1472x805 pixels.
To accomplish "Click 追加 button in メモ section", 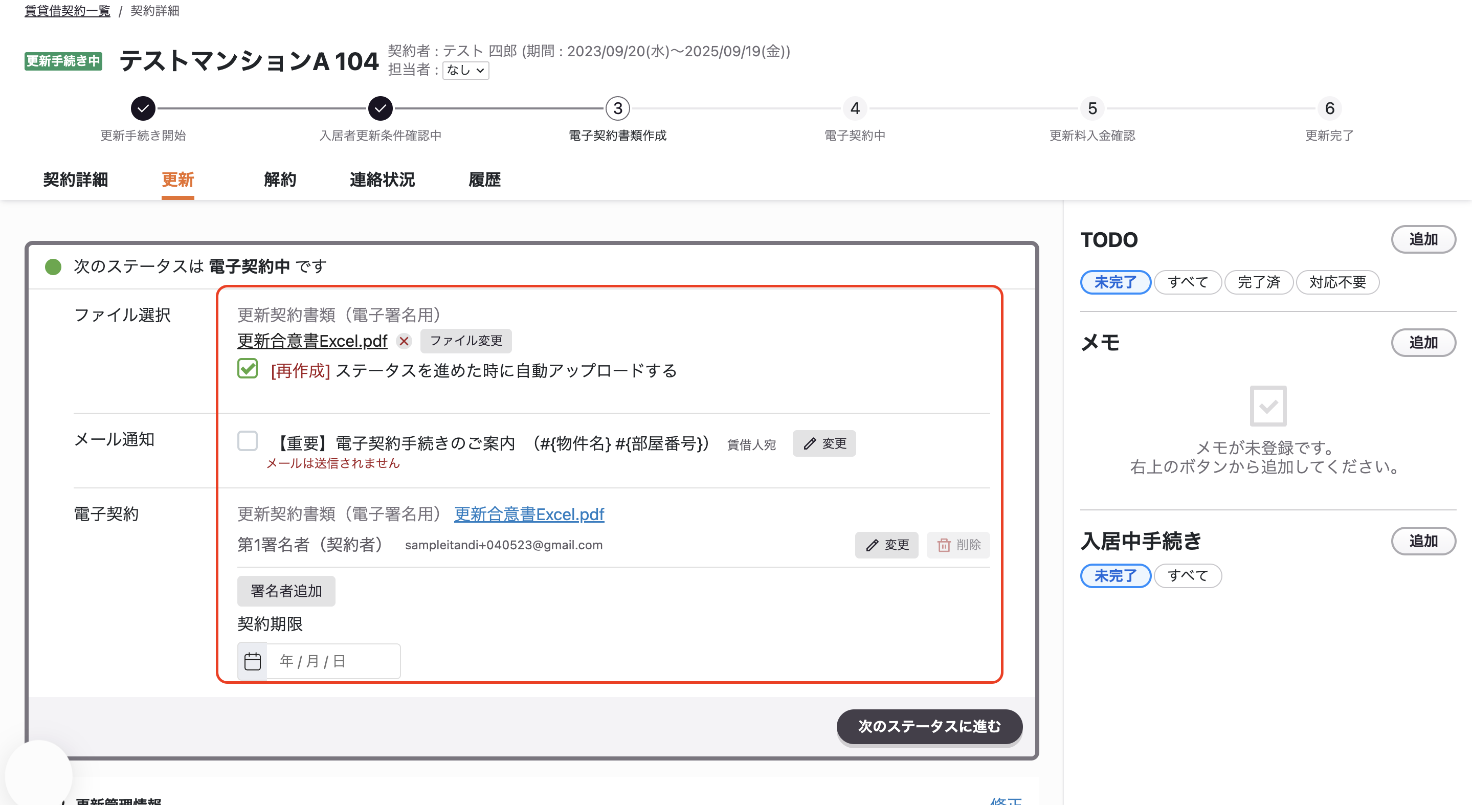I will point(1423,343).
